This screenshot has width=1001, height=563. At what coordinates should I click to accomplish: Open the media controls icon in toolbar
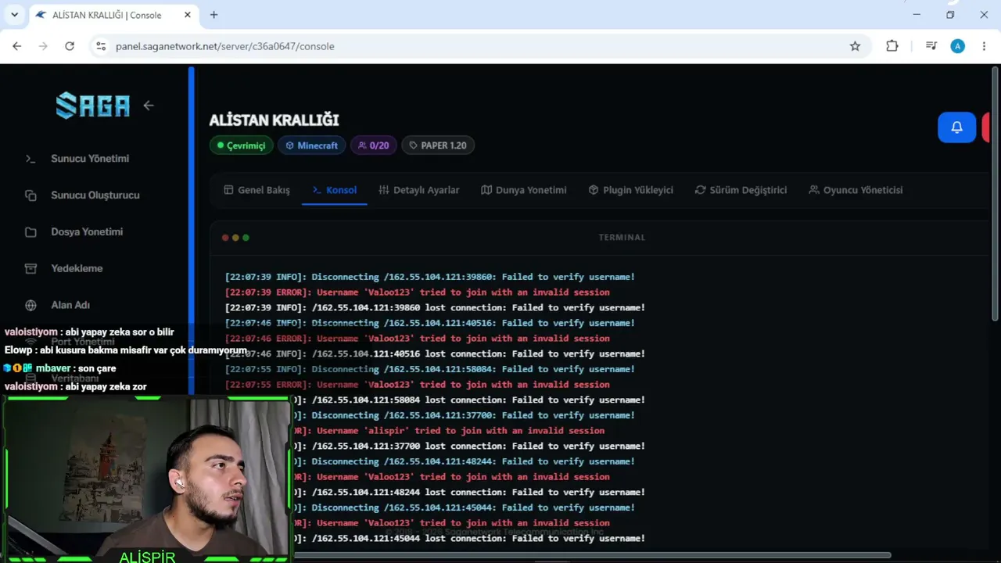click(x=931, y=46)
